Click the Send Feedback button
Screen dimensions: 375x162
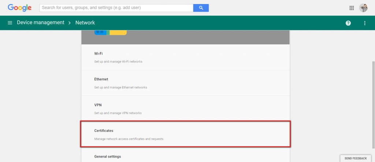click(x=355, y=158)
